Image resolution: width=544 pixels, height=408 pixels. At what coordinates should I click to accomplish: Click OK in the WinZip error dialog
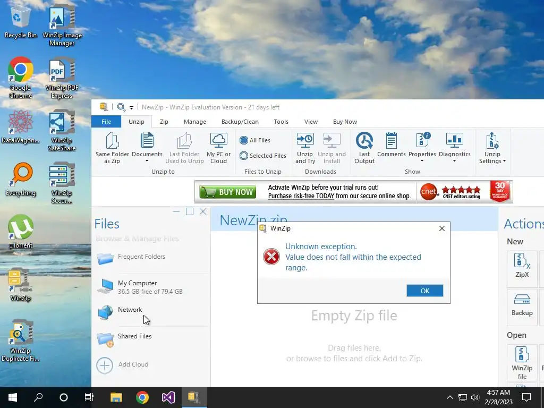[x=424, y=291]
